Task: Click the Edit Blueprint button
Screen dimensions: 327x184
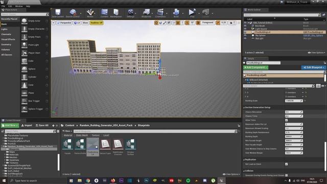Action: click(313, 67)
